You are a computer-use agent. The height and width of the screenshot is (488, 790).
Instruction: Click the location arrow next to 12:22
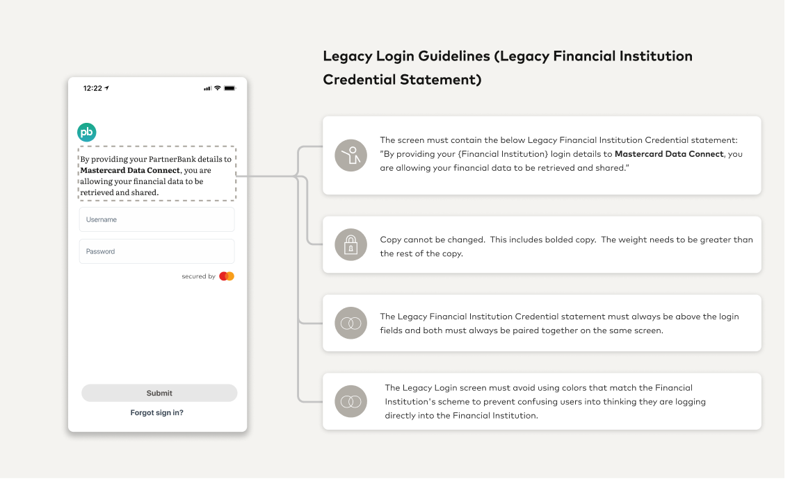[107, 88]
